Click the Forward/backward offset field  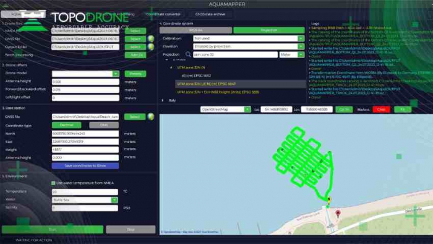[85, 90]
